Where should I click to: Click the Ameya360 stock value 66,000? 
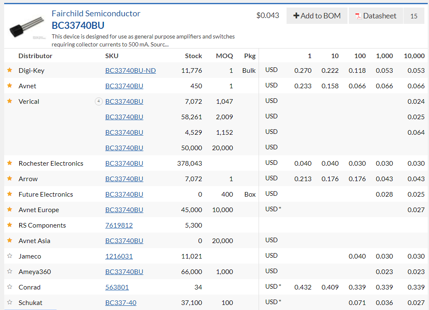pos(191,272)
